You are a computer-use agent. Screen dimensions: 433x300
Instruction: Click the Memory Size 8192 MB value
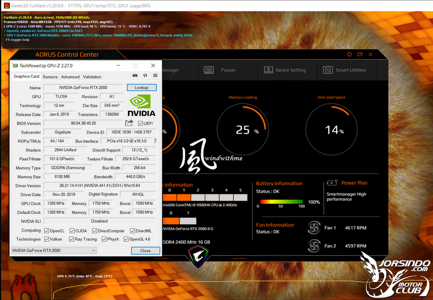62,176
